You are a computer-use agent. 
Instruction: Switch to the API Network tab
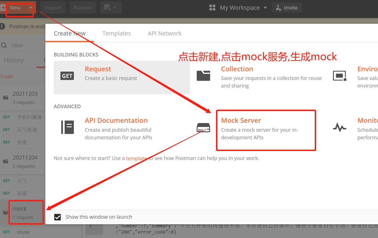point(165,34)
